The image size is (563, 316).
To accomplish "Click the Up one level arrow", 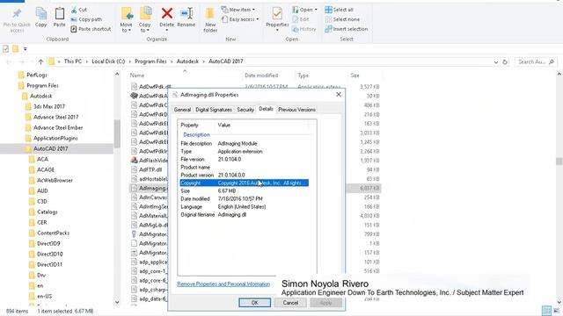I will [40, 61].
